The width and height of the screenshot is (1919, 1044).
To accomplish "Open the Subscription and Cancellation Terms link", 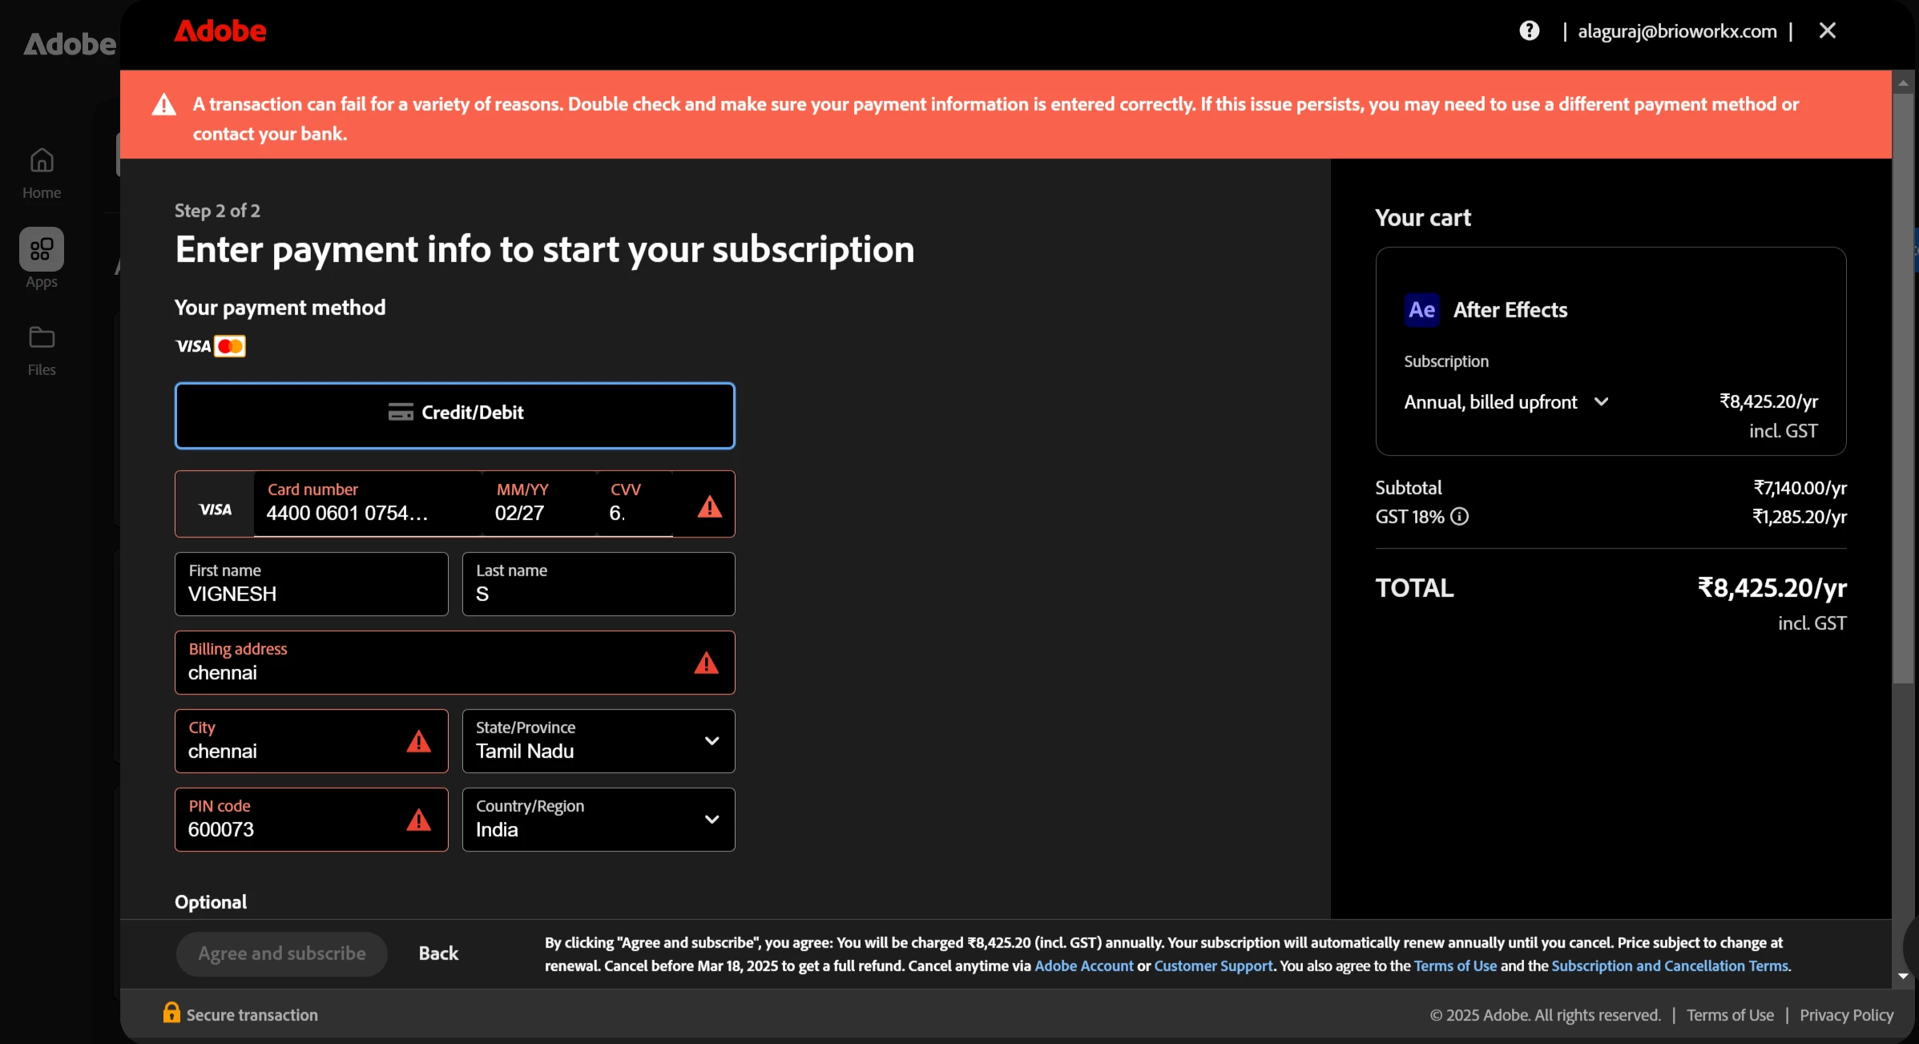I will 1669,966.
